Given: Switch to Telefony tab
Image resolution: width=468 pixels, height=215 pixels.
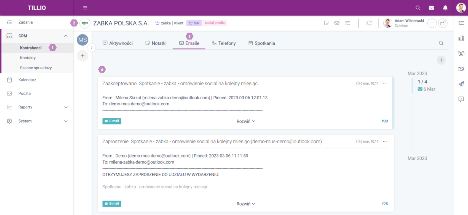Looking at the screenshot, I should 224,43.
